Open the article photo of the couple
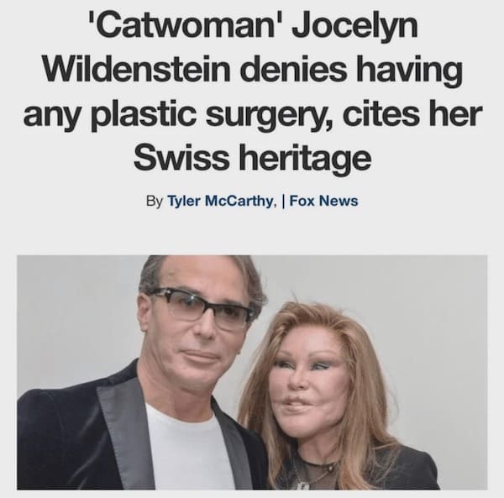504x498 pixels. click(x=252, y=373)
